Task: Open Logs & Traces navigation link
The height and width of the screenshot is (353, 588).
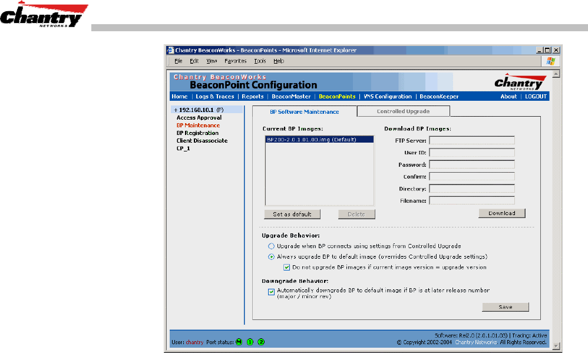Action: 215,97
